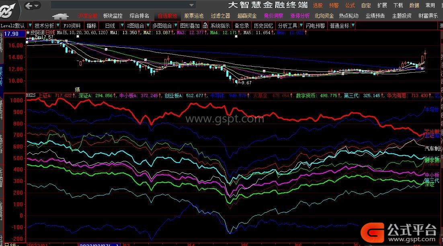Click the ★皮阿诺 stock name
The width and height of the screenshot is (443, 246).
[35, 33]
